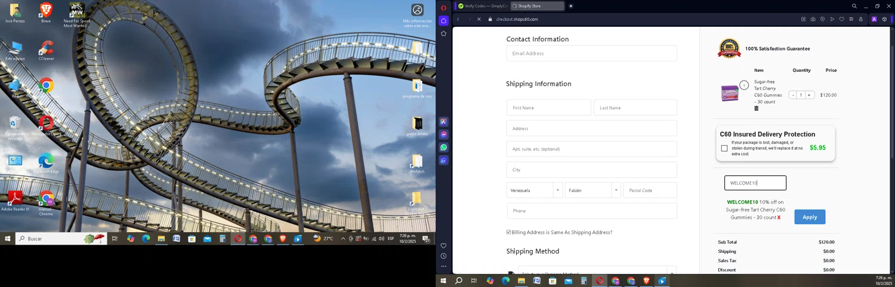Take a snapshot with the camera icon
The width and height of the screenshot is (895, 287).
pos(813,19)
